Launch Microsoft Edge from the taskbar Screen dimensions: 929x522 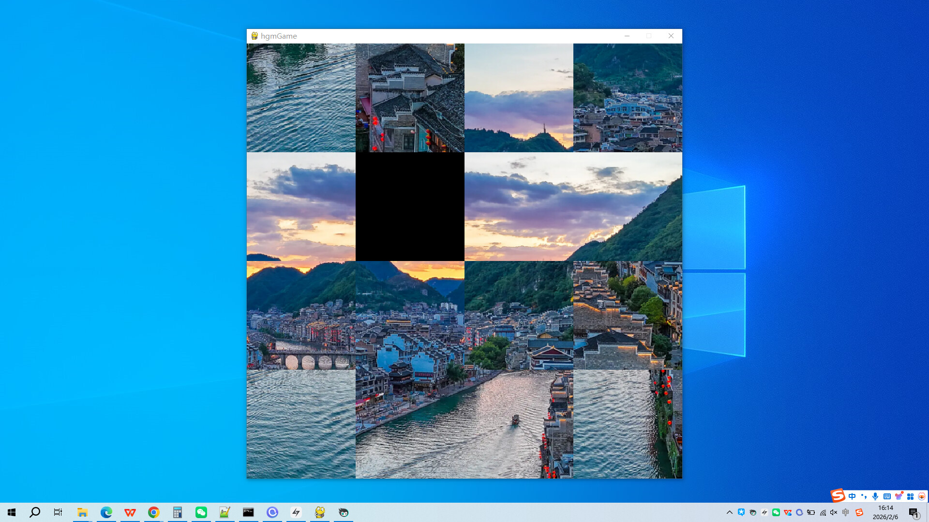[x=106, y=513]
